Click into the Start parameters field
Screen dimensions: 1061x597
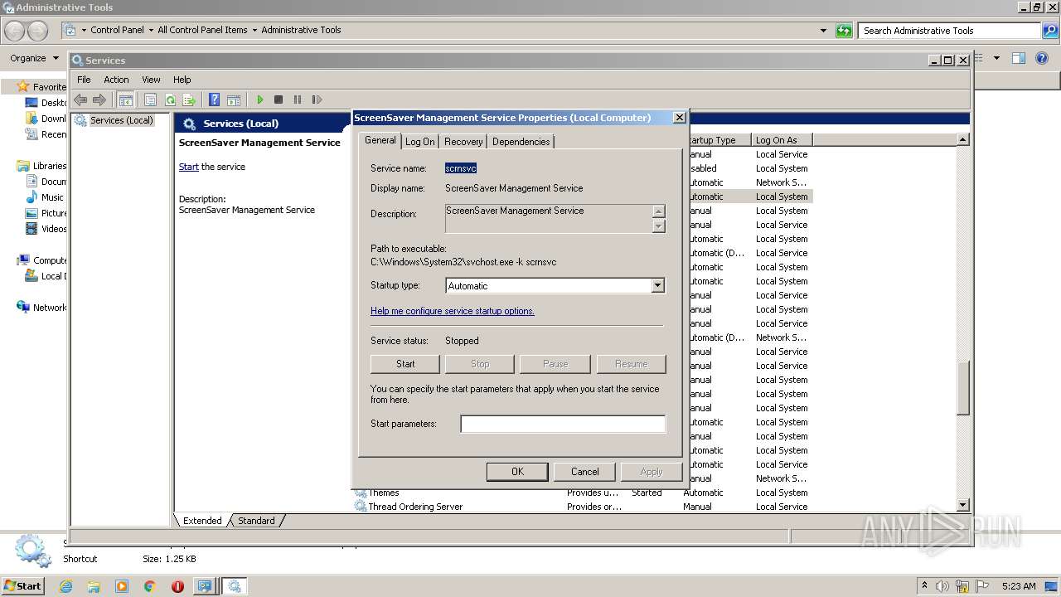pos(563,424)
